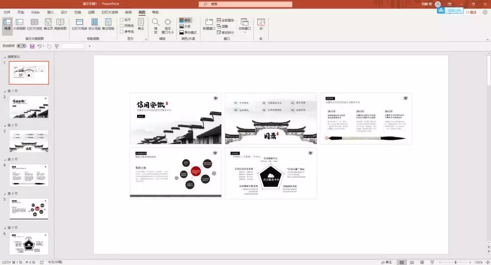
Task: Click New Window (新建窗口) button
Action: pos(209,25)
